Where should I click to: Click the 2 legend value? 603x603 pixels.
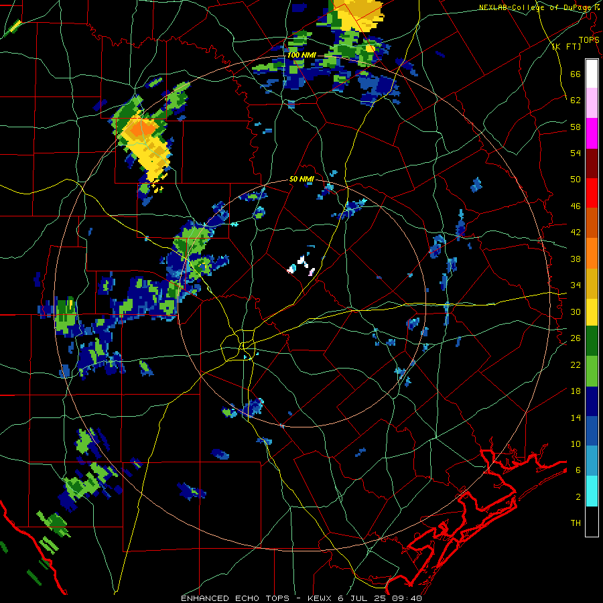click(578, 497)
